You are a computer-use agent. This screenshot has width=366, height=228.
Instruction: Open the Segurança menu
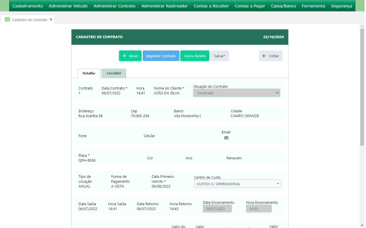342,6
